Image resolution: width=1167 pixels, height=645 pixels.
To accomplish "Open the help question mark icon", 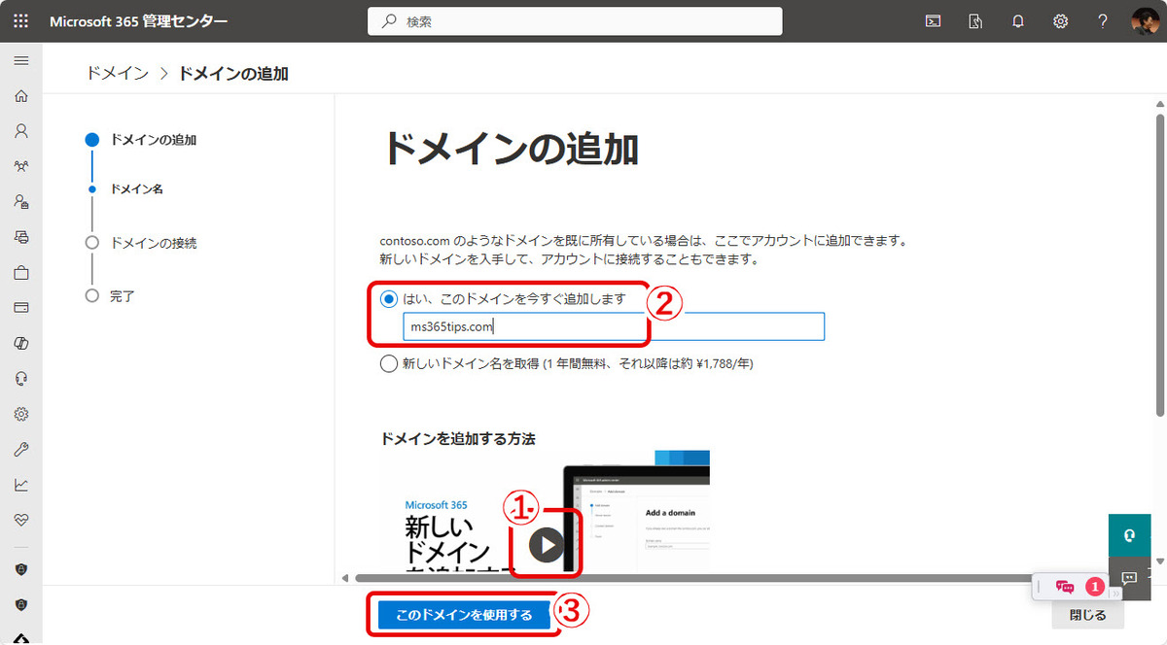I will (x=1103, y=21).
